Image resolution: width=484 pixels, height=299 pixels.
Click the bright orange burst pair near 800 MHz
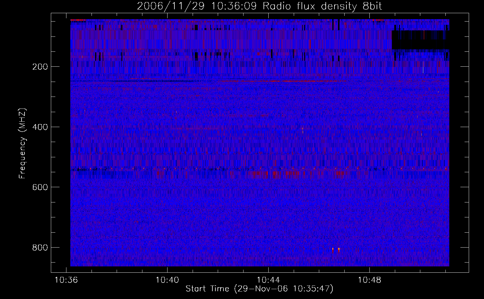(x=336, y=249)
